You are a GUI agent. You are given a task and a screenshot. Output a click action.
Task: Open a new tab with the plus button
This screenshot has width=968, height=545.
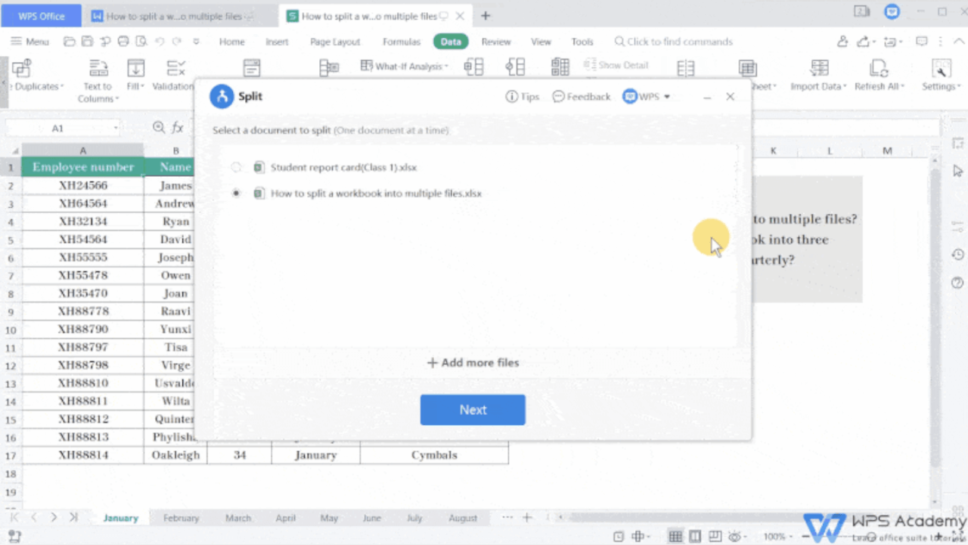[486, 16]
